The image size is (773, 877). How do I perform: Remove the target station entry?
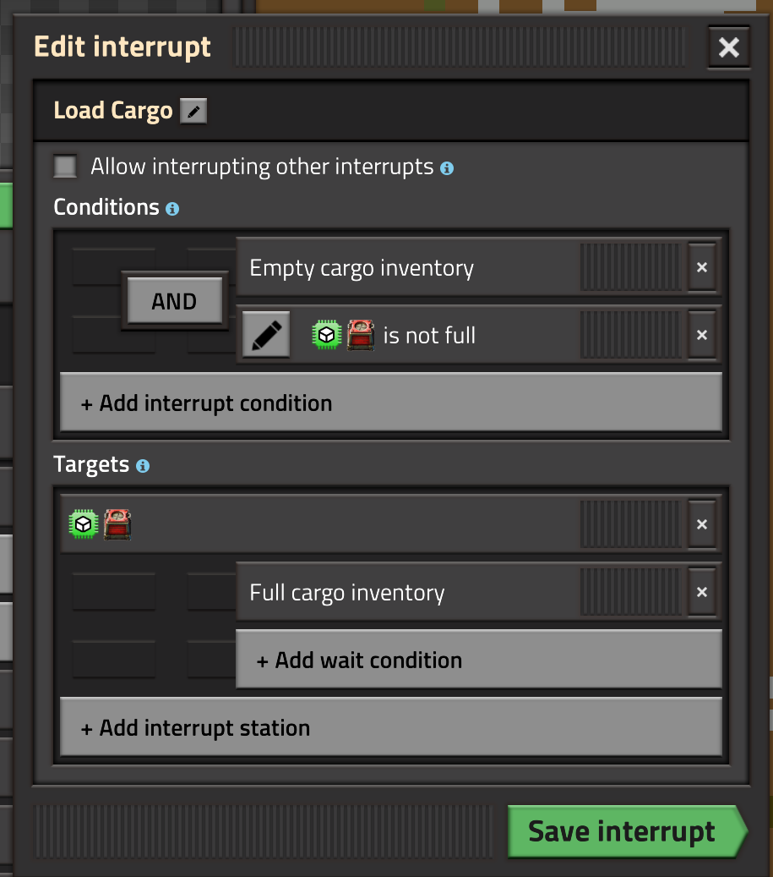click(x=701, y=524)
